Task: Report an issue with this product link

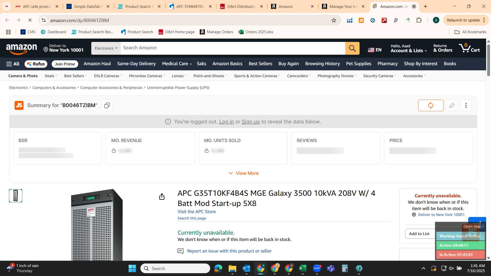Action: pyautogui.click(x=229, y=251)
